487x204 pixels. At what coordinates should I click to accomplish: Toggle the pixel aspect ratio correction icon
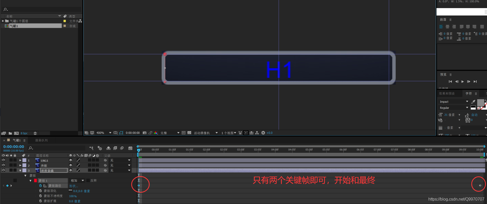click(240, 133)
